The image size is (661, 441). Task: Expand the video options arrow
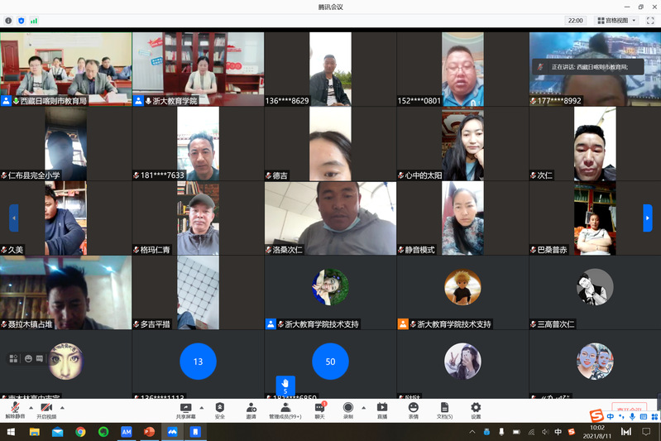pos(62,407)
